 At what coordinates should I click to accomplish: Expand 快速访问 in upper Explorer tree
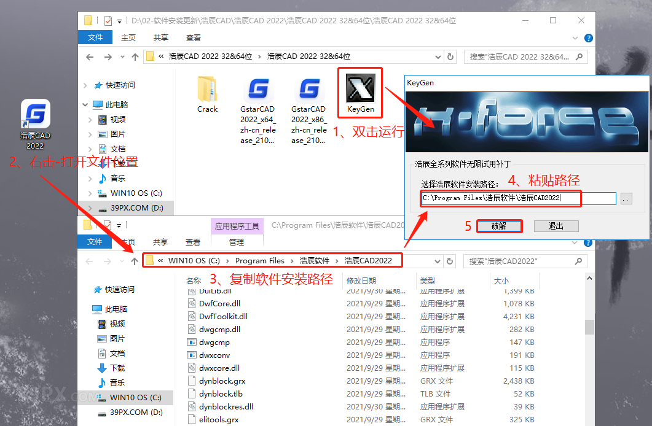85,85
